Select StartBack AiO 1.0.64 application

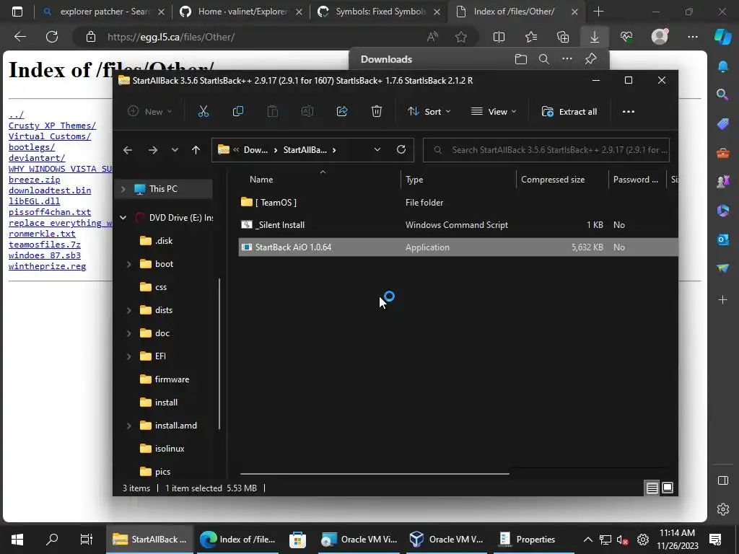pos(458,247)
